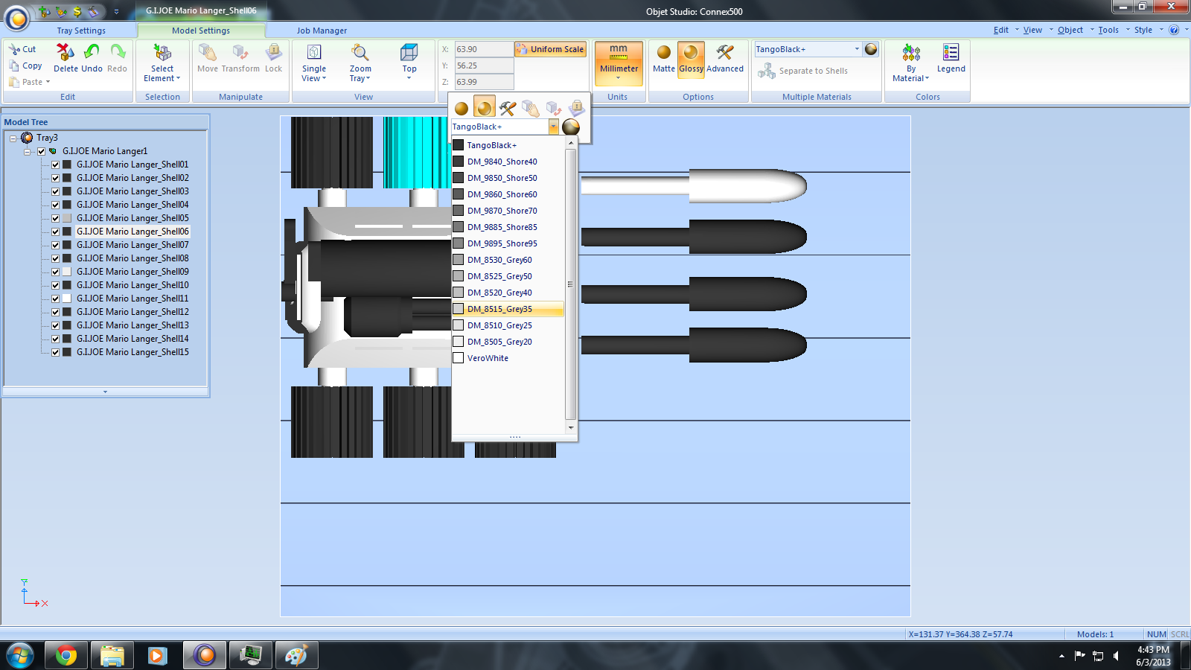Click the hammer-wrench icon in floating mini toolbar
This screenshot has height=670, width=1191.
(x=508, y=109)
